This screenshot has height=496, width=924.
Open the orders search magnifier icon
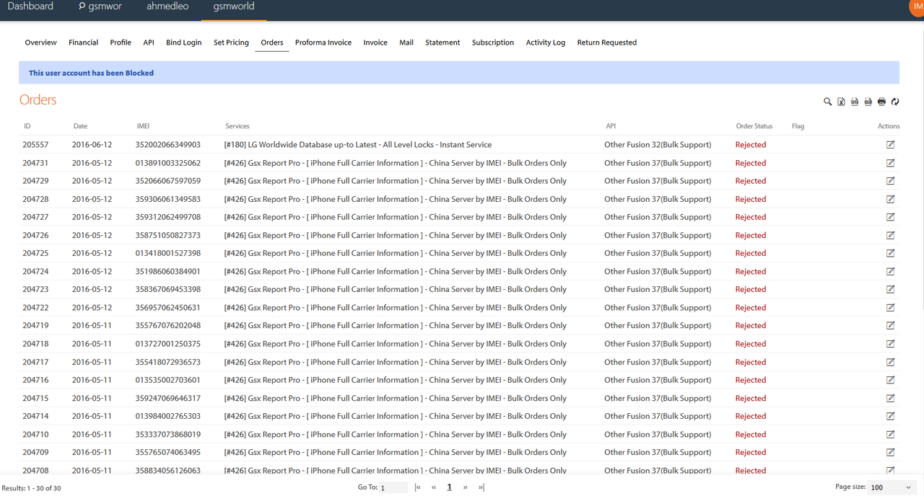(828, 102)
